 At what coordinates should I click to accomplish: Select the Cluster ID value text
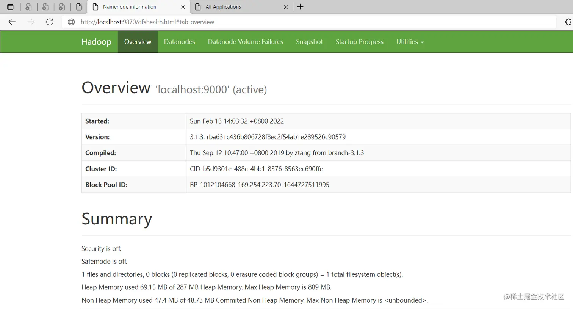[256, 169]
